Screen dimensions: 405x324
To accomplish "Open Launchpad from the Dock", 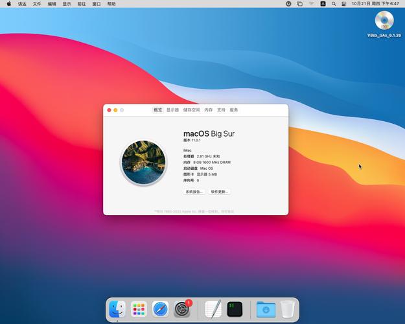I will click(x=139, y=309).
